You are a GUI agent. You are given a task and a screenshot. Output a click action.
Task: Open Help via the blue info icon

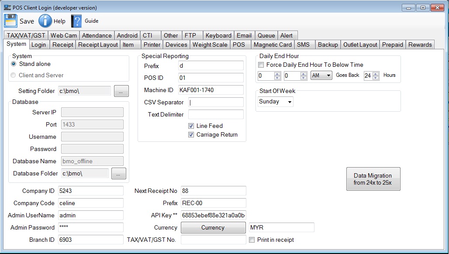point(45,21)
